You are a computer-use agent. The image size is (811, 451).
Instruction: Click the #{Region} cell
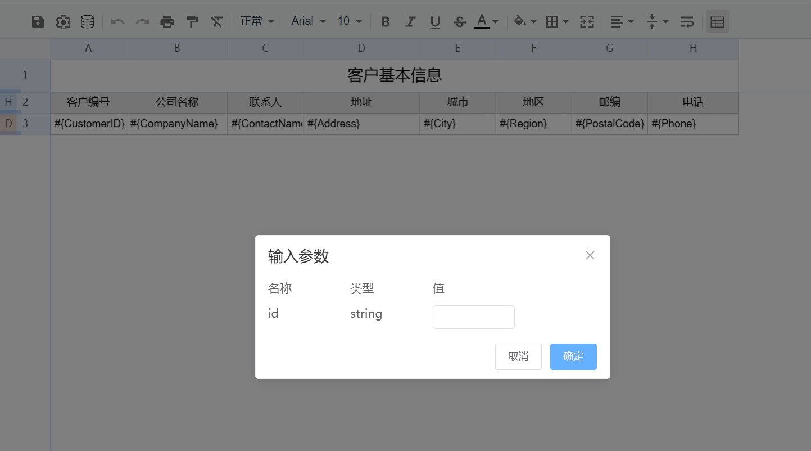click(x=533, y=124)
